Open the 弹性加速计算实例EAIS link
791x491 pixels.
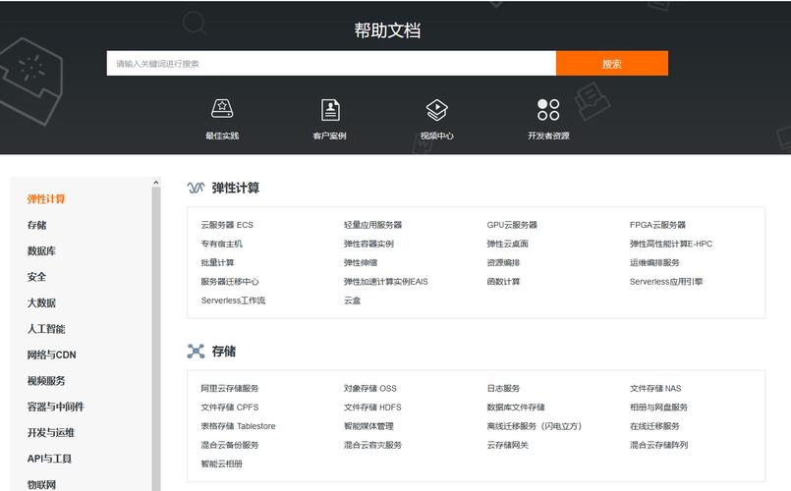(x=386, y=282)
